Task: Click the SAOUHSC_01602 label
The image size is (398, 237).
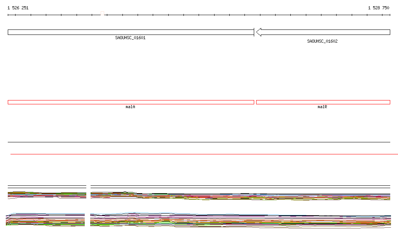Action: coord(322,41)
